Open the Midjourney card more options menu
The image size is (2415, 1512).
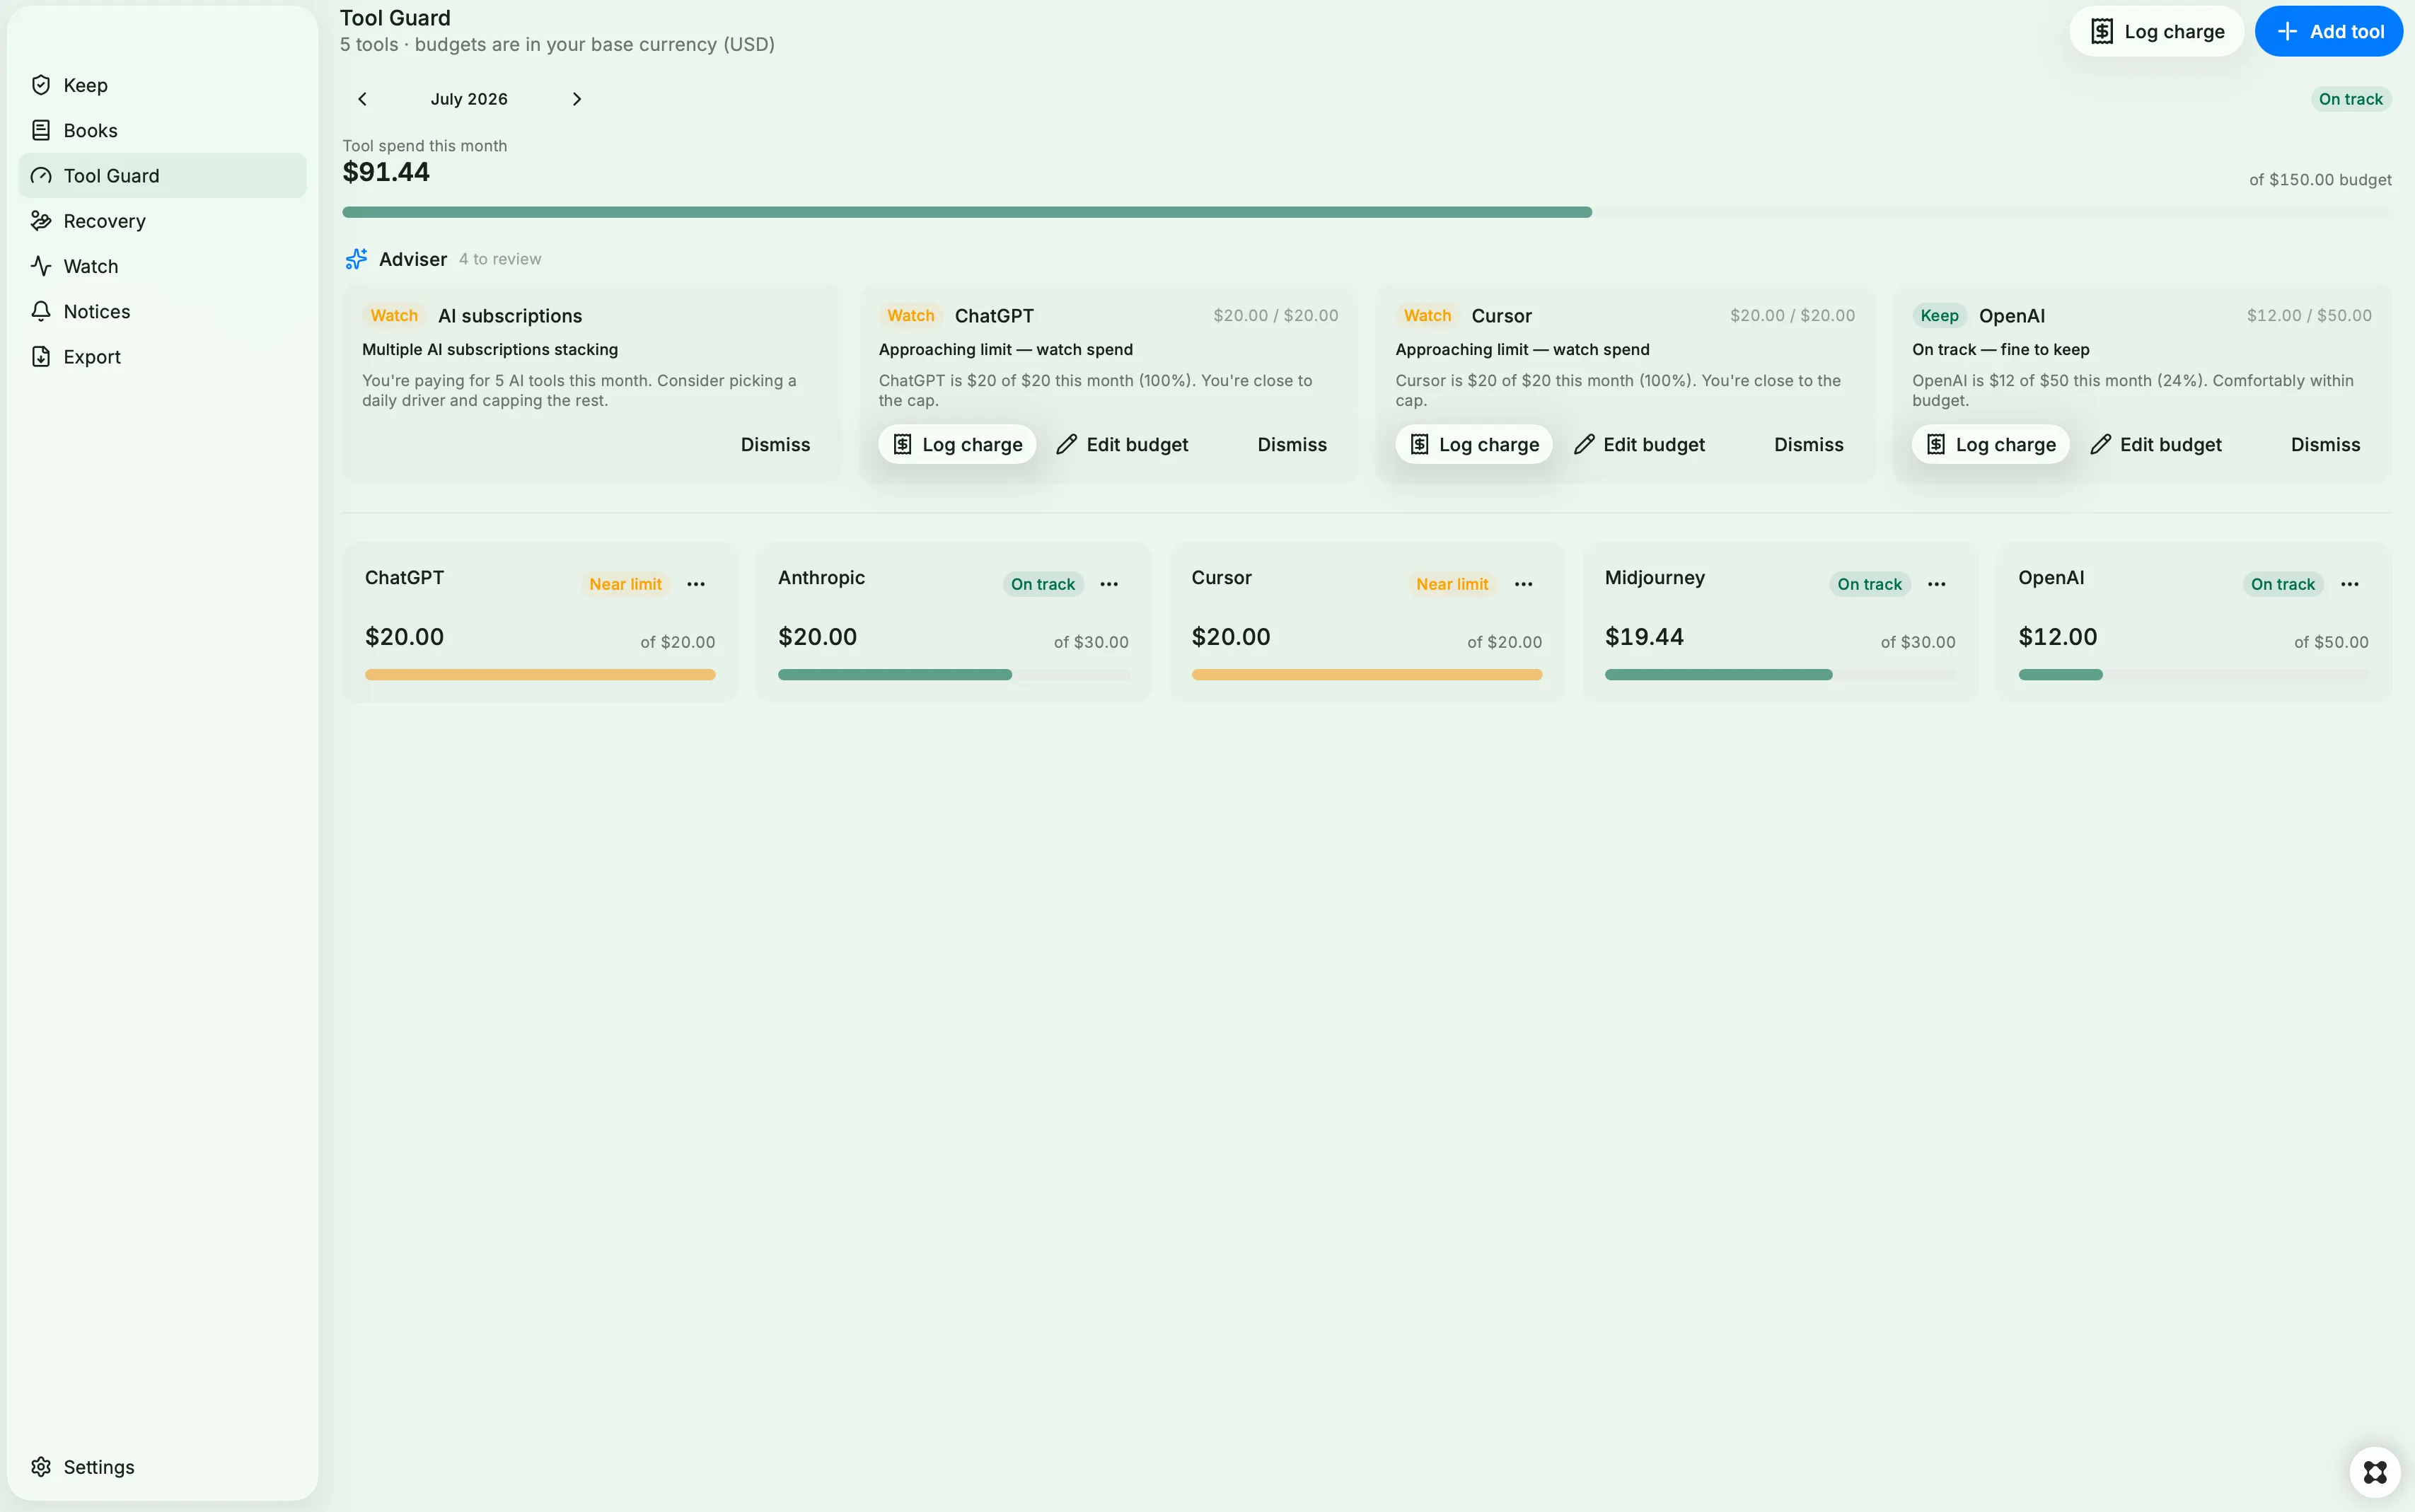1936,584
